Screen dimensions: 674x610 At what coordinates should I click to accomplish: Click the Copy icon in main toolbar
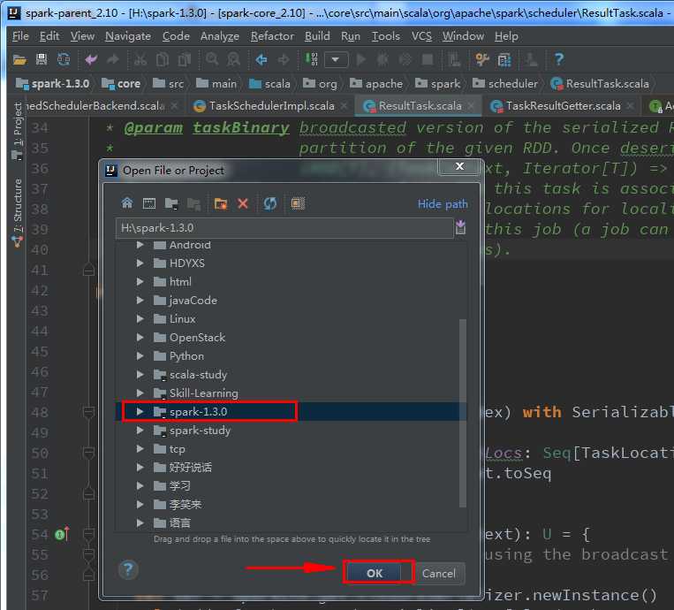click(162, 59)
